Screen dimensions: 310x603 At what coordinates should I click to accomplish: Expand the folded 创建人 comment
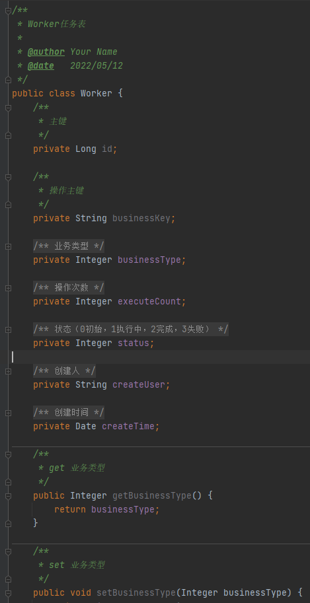[8, 371]
